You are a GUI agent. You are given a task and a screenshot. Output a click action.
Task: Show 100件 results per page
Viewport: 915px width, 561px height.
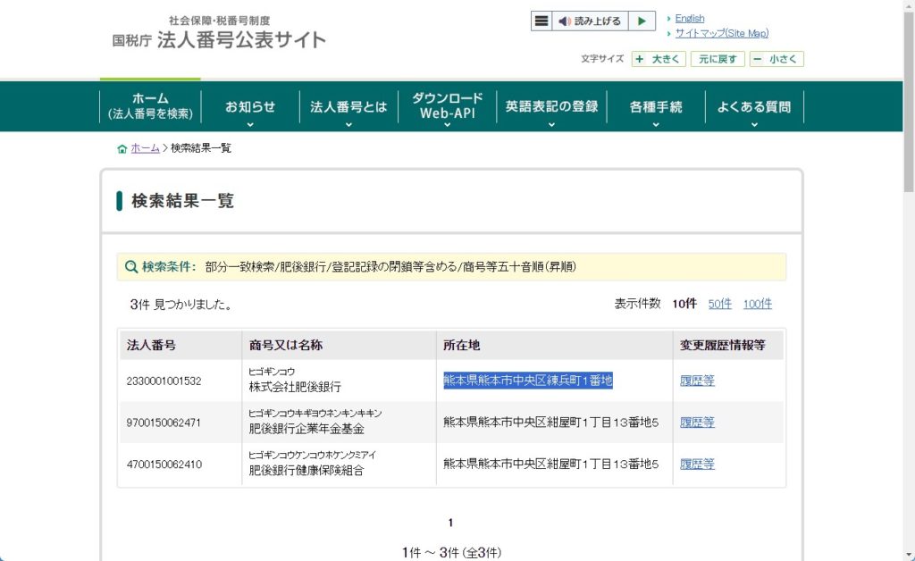pos(757,304)
